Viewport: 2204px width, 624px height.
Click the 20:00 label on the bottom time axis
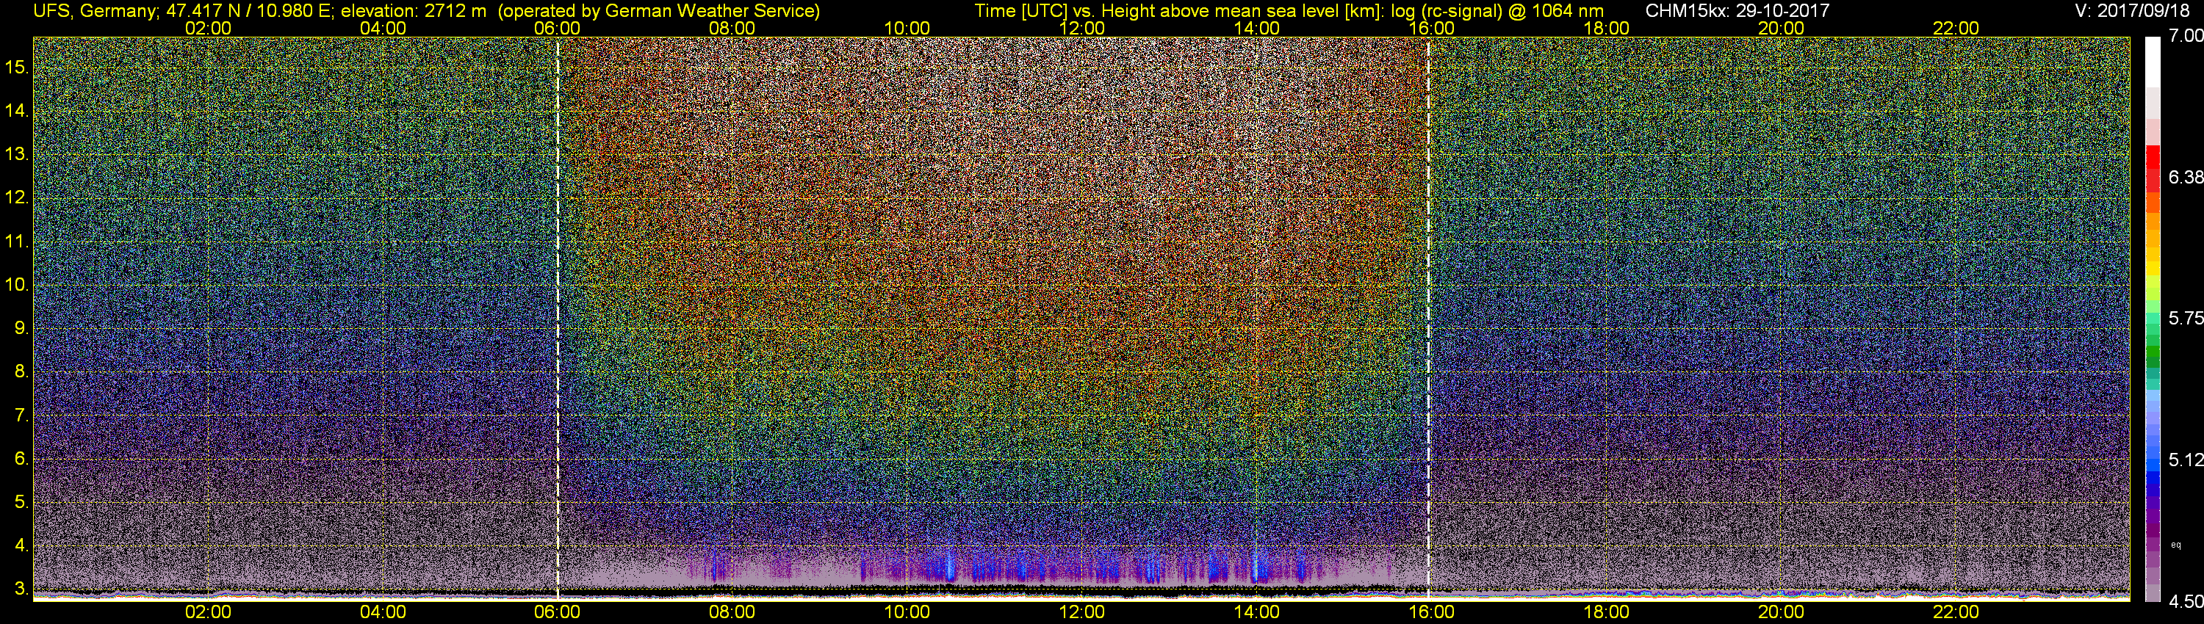pyautogui.click(x=1782, y=612)
